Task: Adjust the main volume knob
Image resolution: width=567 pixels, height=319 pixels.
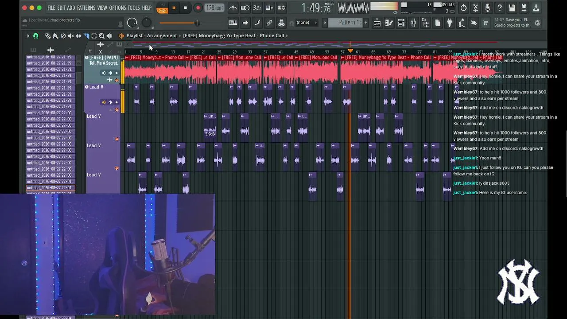Action: (132, 23)
